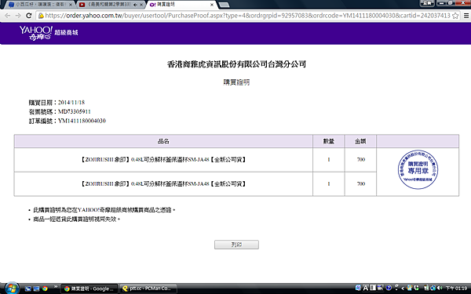The width and height of the screenshot is (471, 294).
Task: Click the second row ZOJIRUSHI product name
Action: [163, 183]
